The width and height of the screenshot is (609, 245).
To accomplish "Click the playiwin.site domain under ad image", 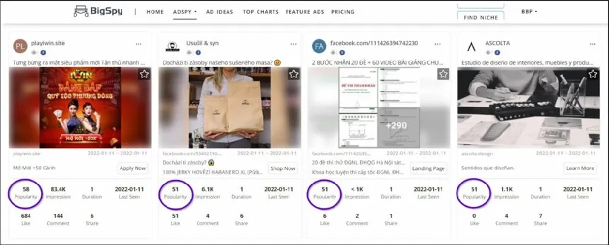I will 27,153.
